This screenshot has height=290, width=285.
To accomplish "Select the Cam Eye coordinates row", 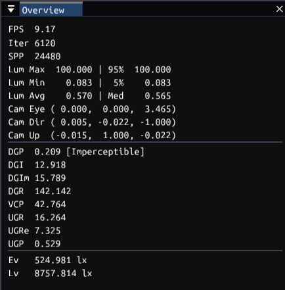I will 92,109.
